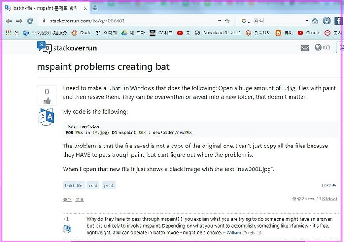
Task: Open the 단축URL bookmark
Action: pyautogui.click(x=258, y=33)
